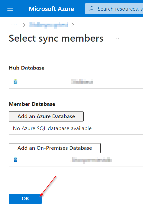Click the Microsoft Azure home title
This screenshot has width=143, height=208.
(x=51, y=9)
